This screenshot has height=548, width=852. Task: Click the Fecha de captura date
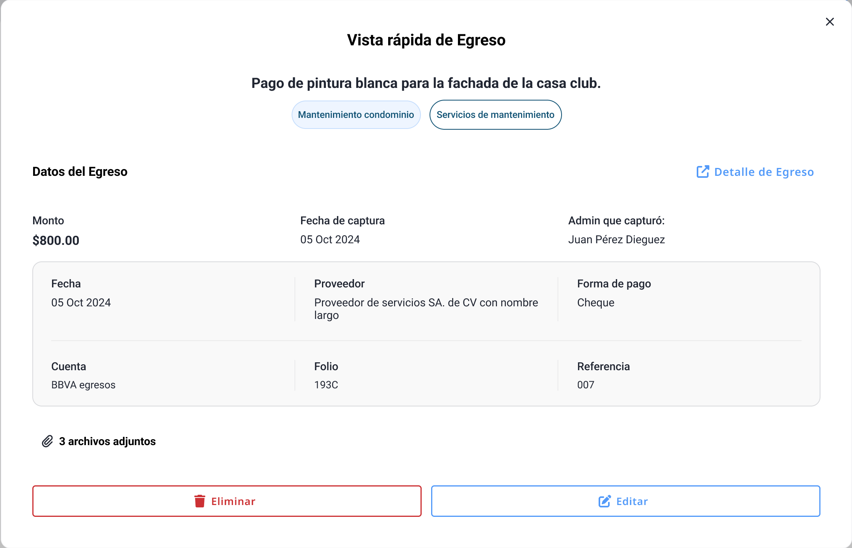click(330, 239)
